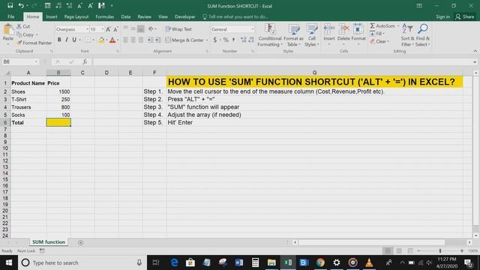The width and height of the screenshot is (480, 270).
Task: Click the Paste clipboard icon
Action: tap(8, 30)
